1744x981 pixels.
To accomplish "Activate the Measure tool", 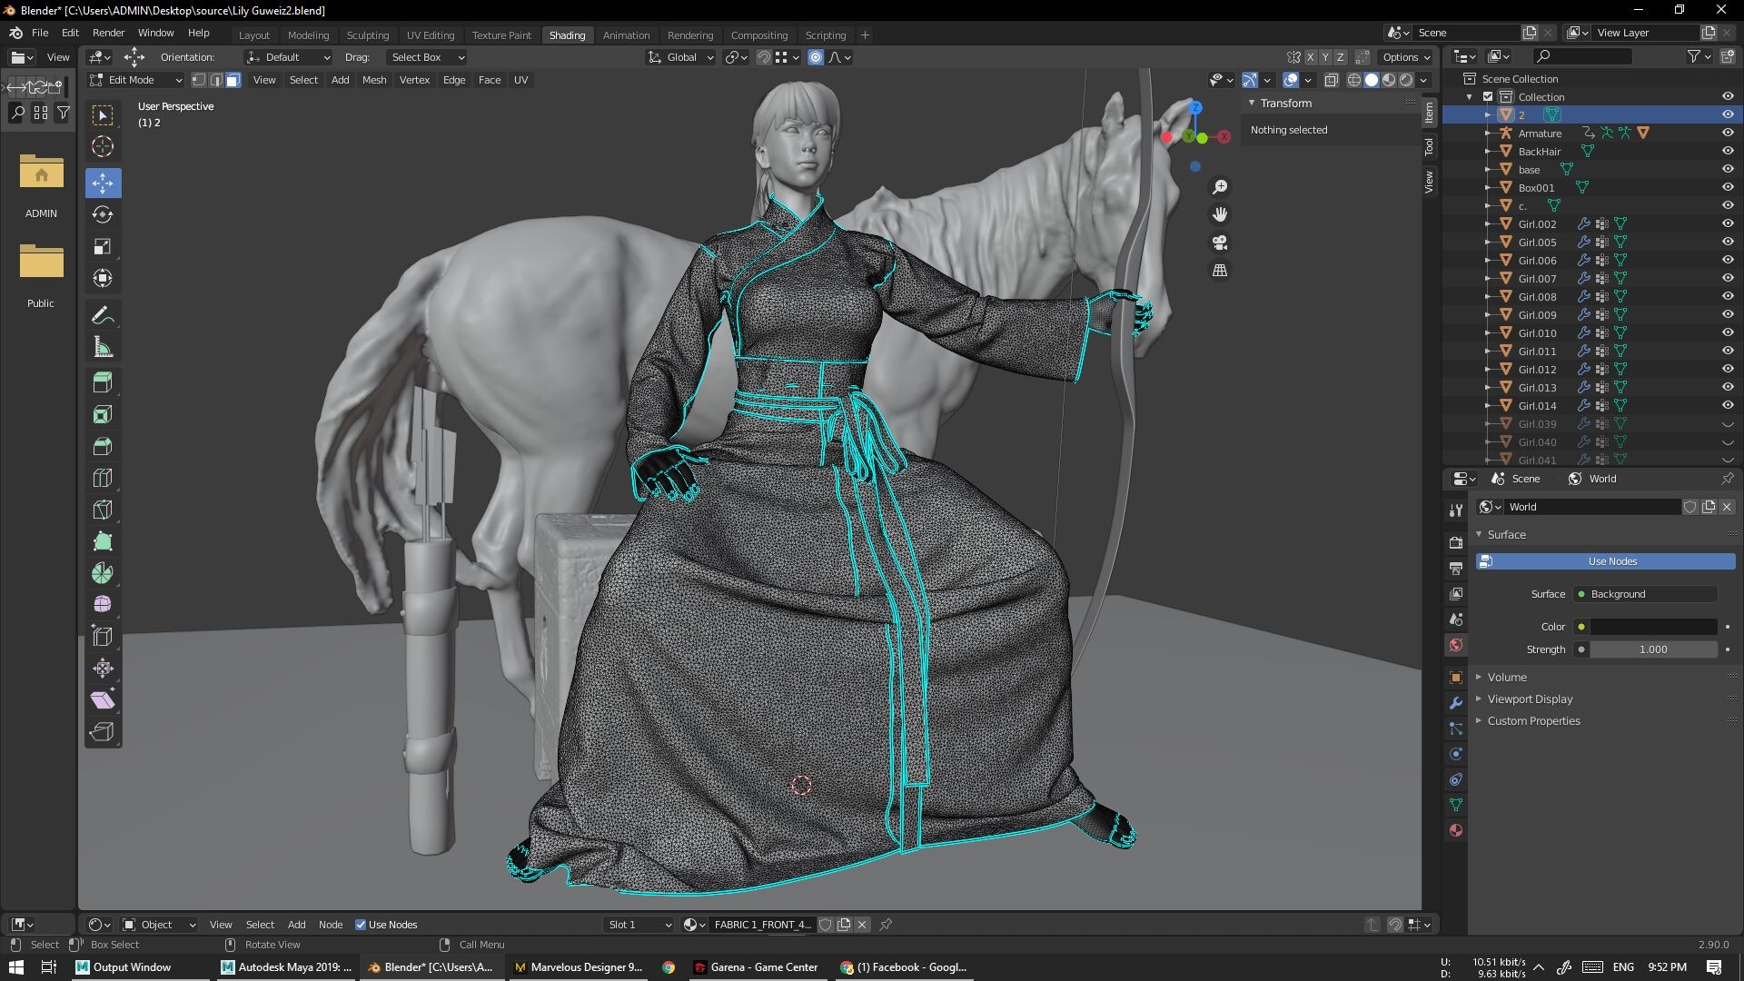I will [x=103, y=346].
